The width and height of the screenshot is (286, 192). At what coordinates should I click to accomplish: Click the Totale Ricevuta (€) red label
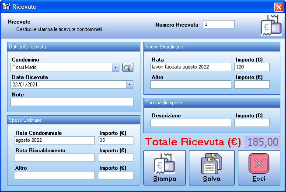click(x=193, y=142)
